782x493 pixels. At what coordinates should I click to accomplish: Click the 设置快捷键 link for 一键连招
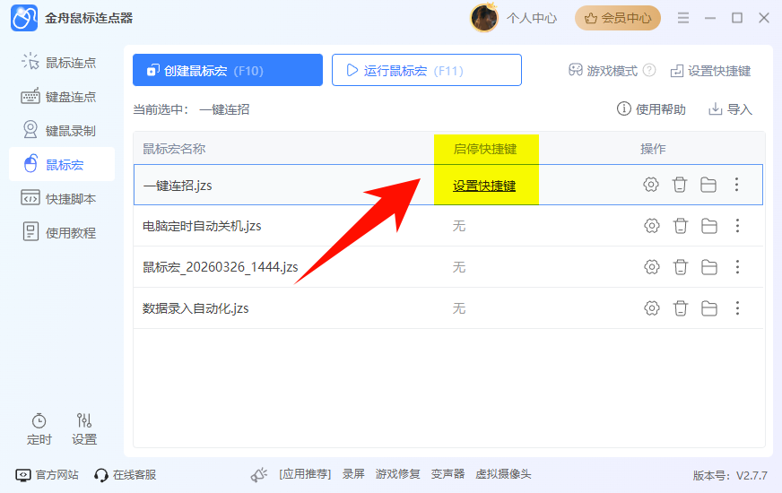[x=483, y=186]
